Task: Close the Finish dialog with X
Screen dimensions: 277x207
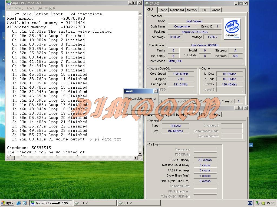Action: coord(156,91)
